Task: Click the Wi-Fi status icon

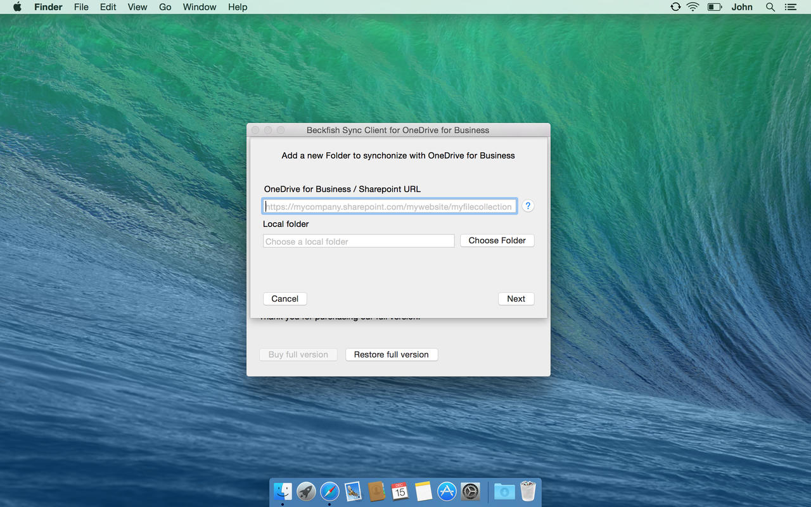Action: pos(693,7)
